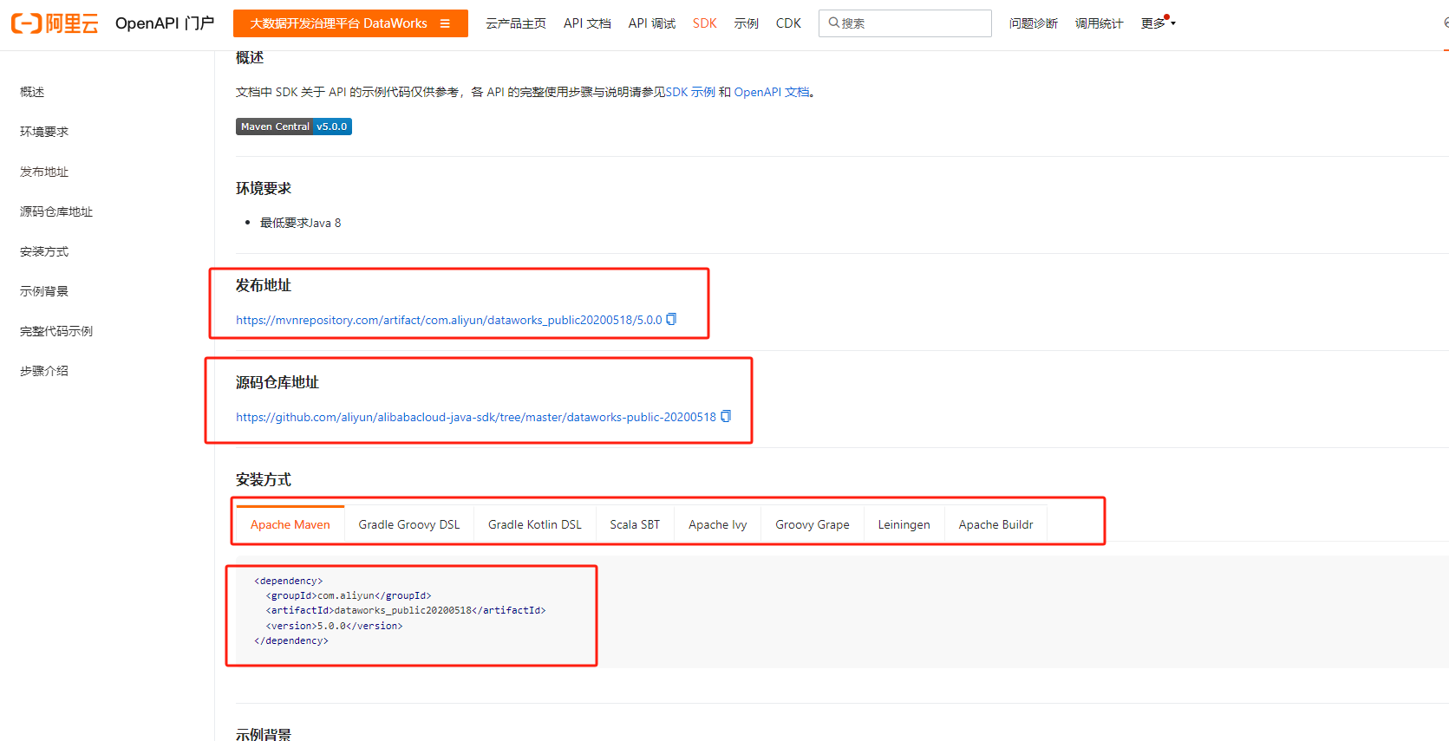Switch to the Scala SBT tab

[x=635, y=524]
